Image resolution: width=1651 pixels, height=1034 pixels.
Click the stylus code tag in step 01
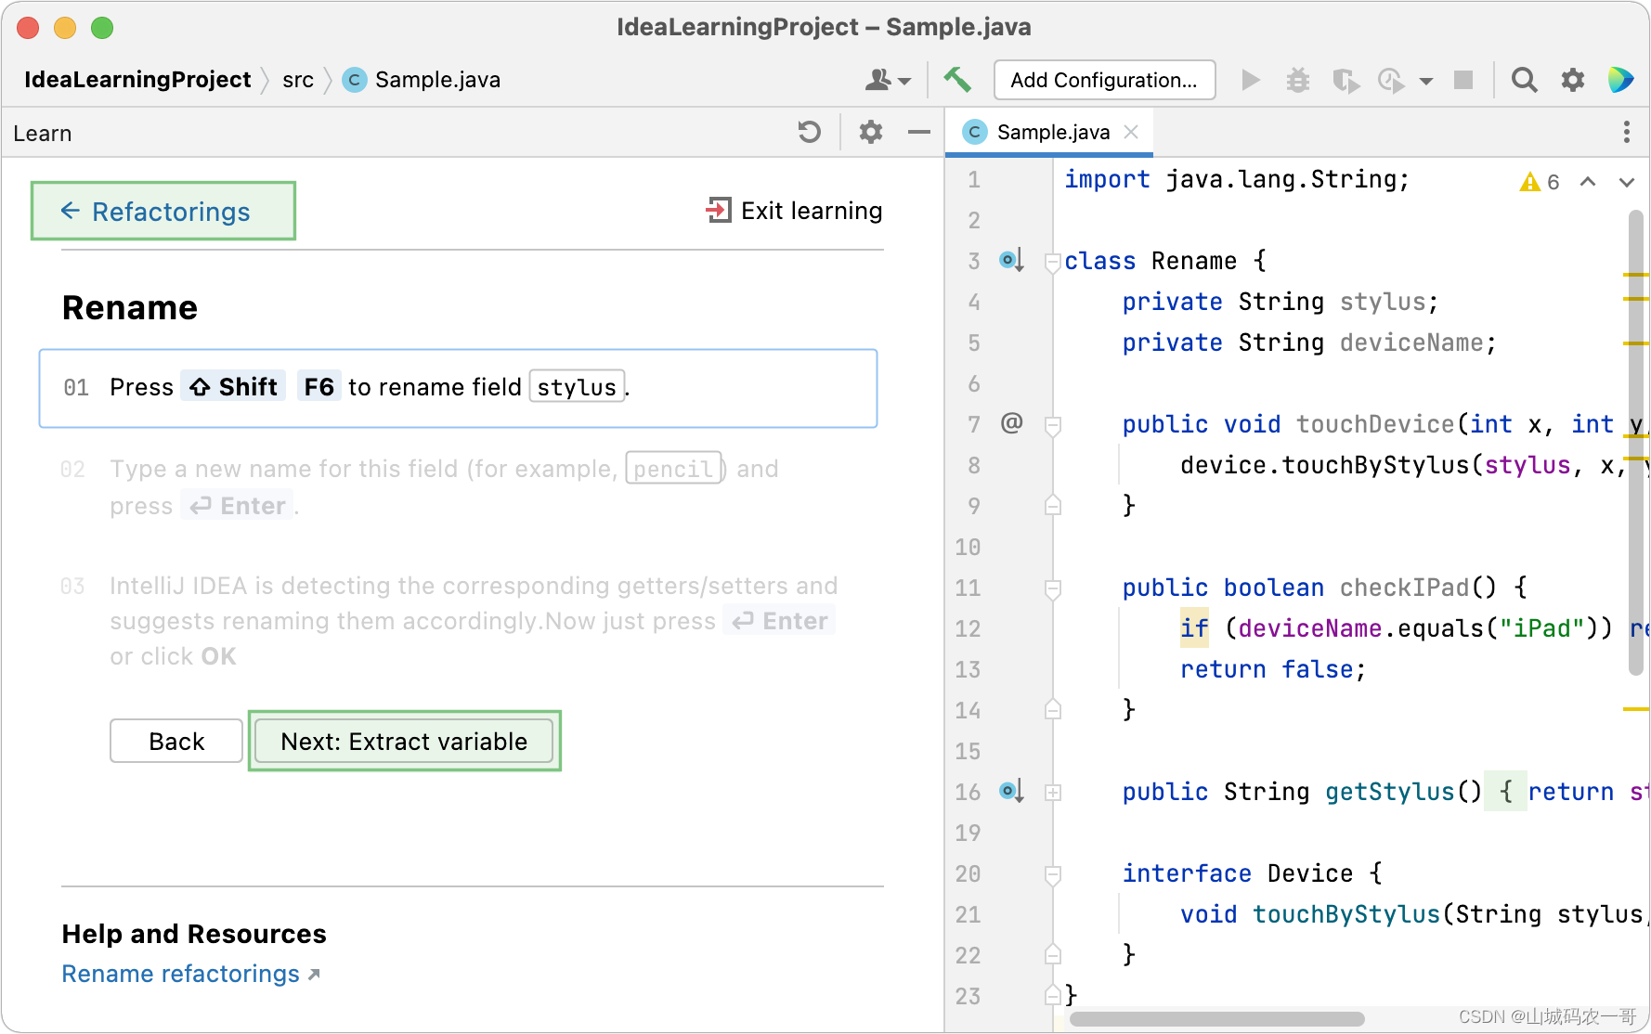click(577, 387)
